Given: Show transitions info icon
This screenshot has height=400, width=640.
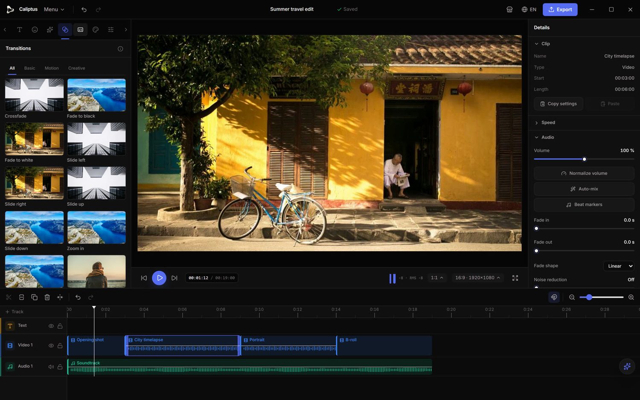Looking at the screenshot, I should (120, 49).
